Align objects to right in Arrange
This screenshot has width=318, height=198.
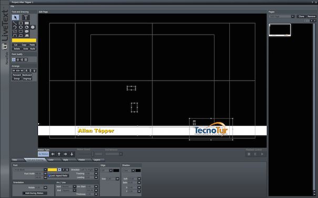(22, 71)
